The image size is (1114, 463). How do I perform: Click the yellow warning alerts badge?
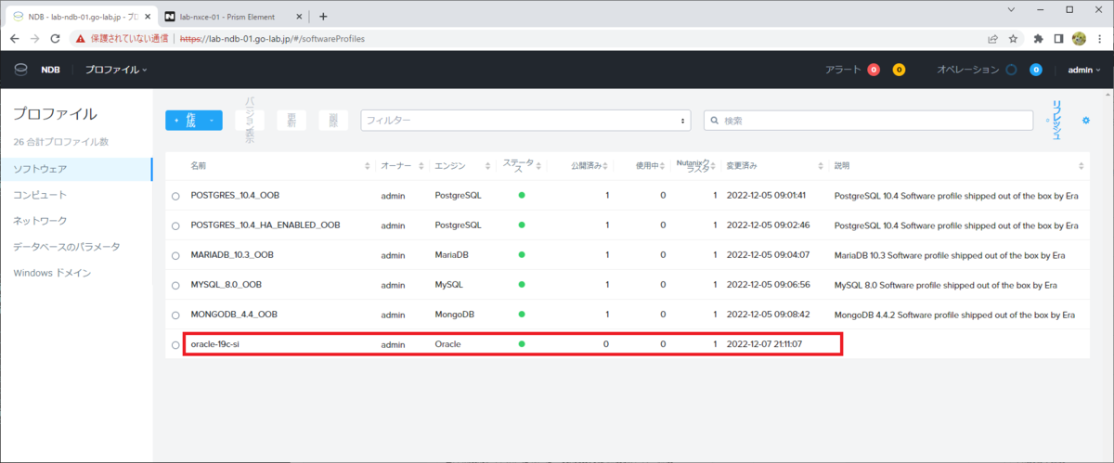pos(899,70)
